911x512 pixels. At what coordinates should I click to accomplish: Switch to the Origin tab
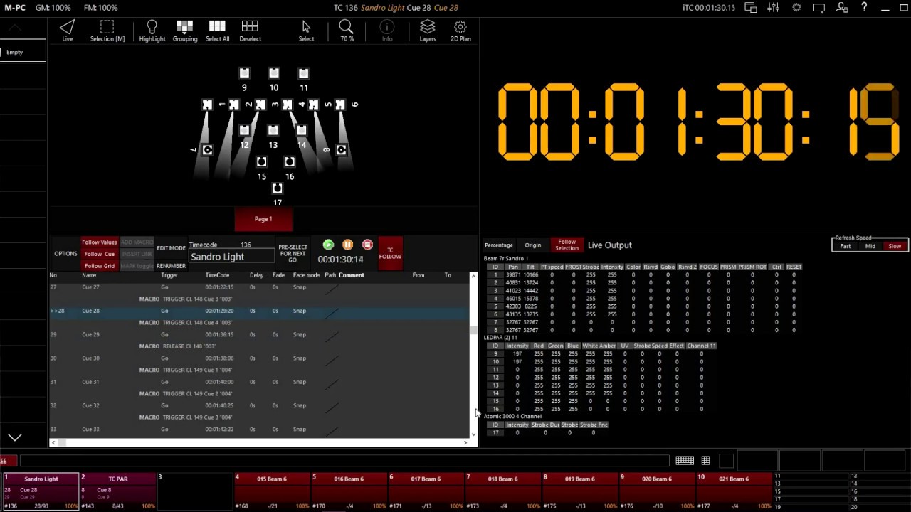coord(532,245)
